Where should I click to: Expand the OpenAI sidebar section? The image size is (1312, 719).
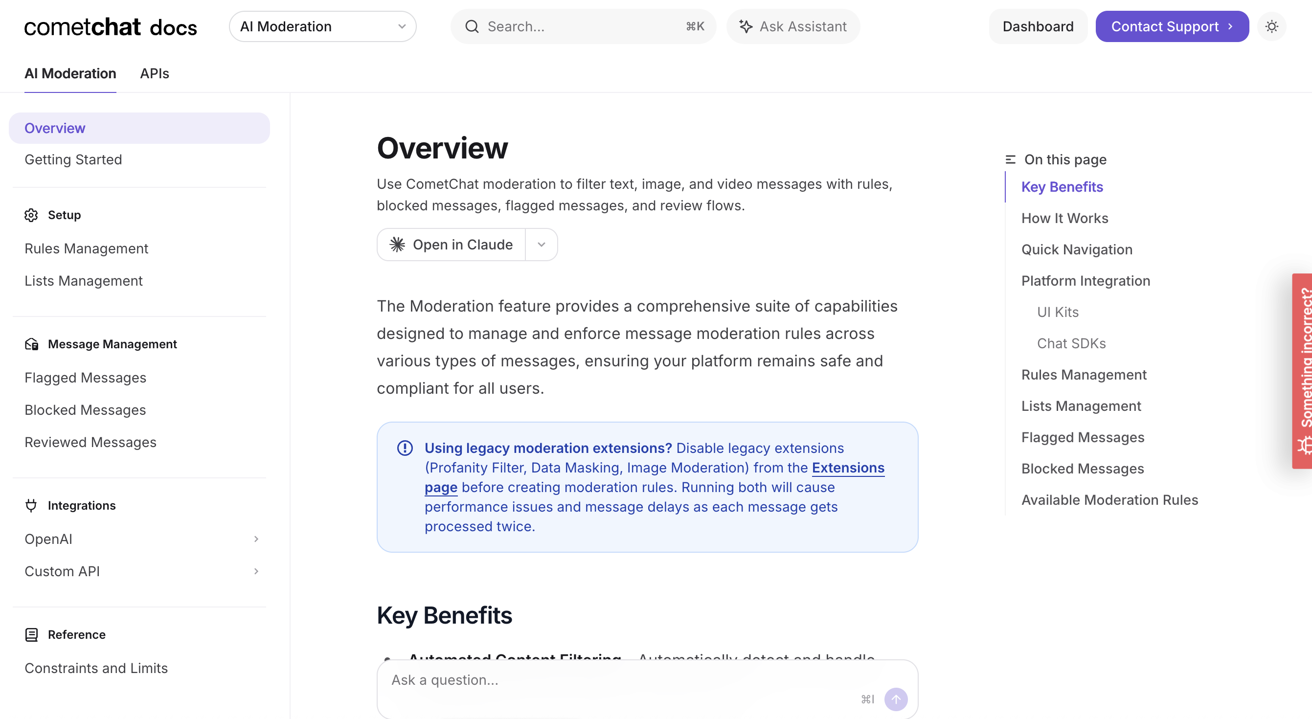tap(256, 539)
